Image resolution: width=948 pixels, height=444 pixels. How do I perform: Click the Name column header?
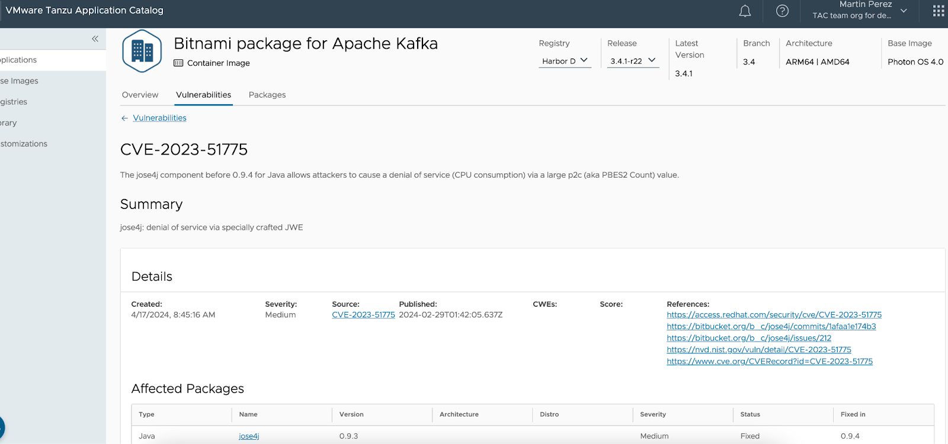coord(248,414)
